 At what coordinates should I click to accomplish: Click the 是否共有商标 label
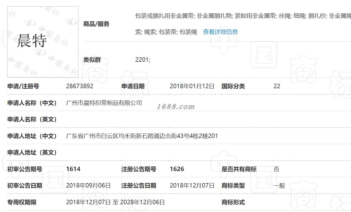pos(239,169)
